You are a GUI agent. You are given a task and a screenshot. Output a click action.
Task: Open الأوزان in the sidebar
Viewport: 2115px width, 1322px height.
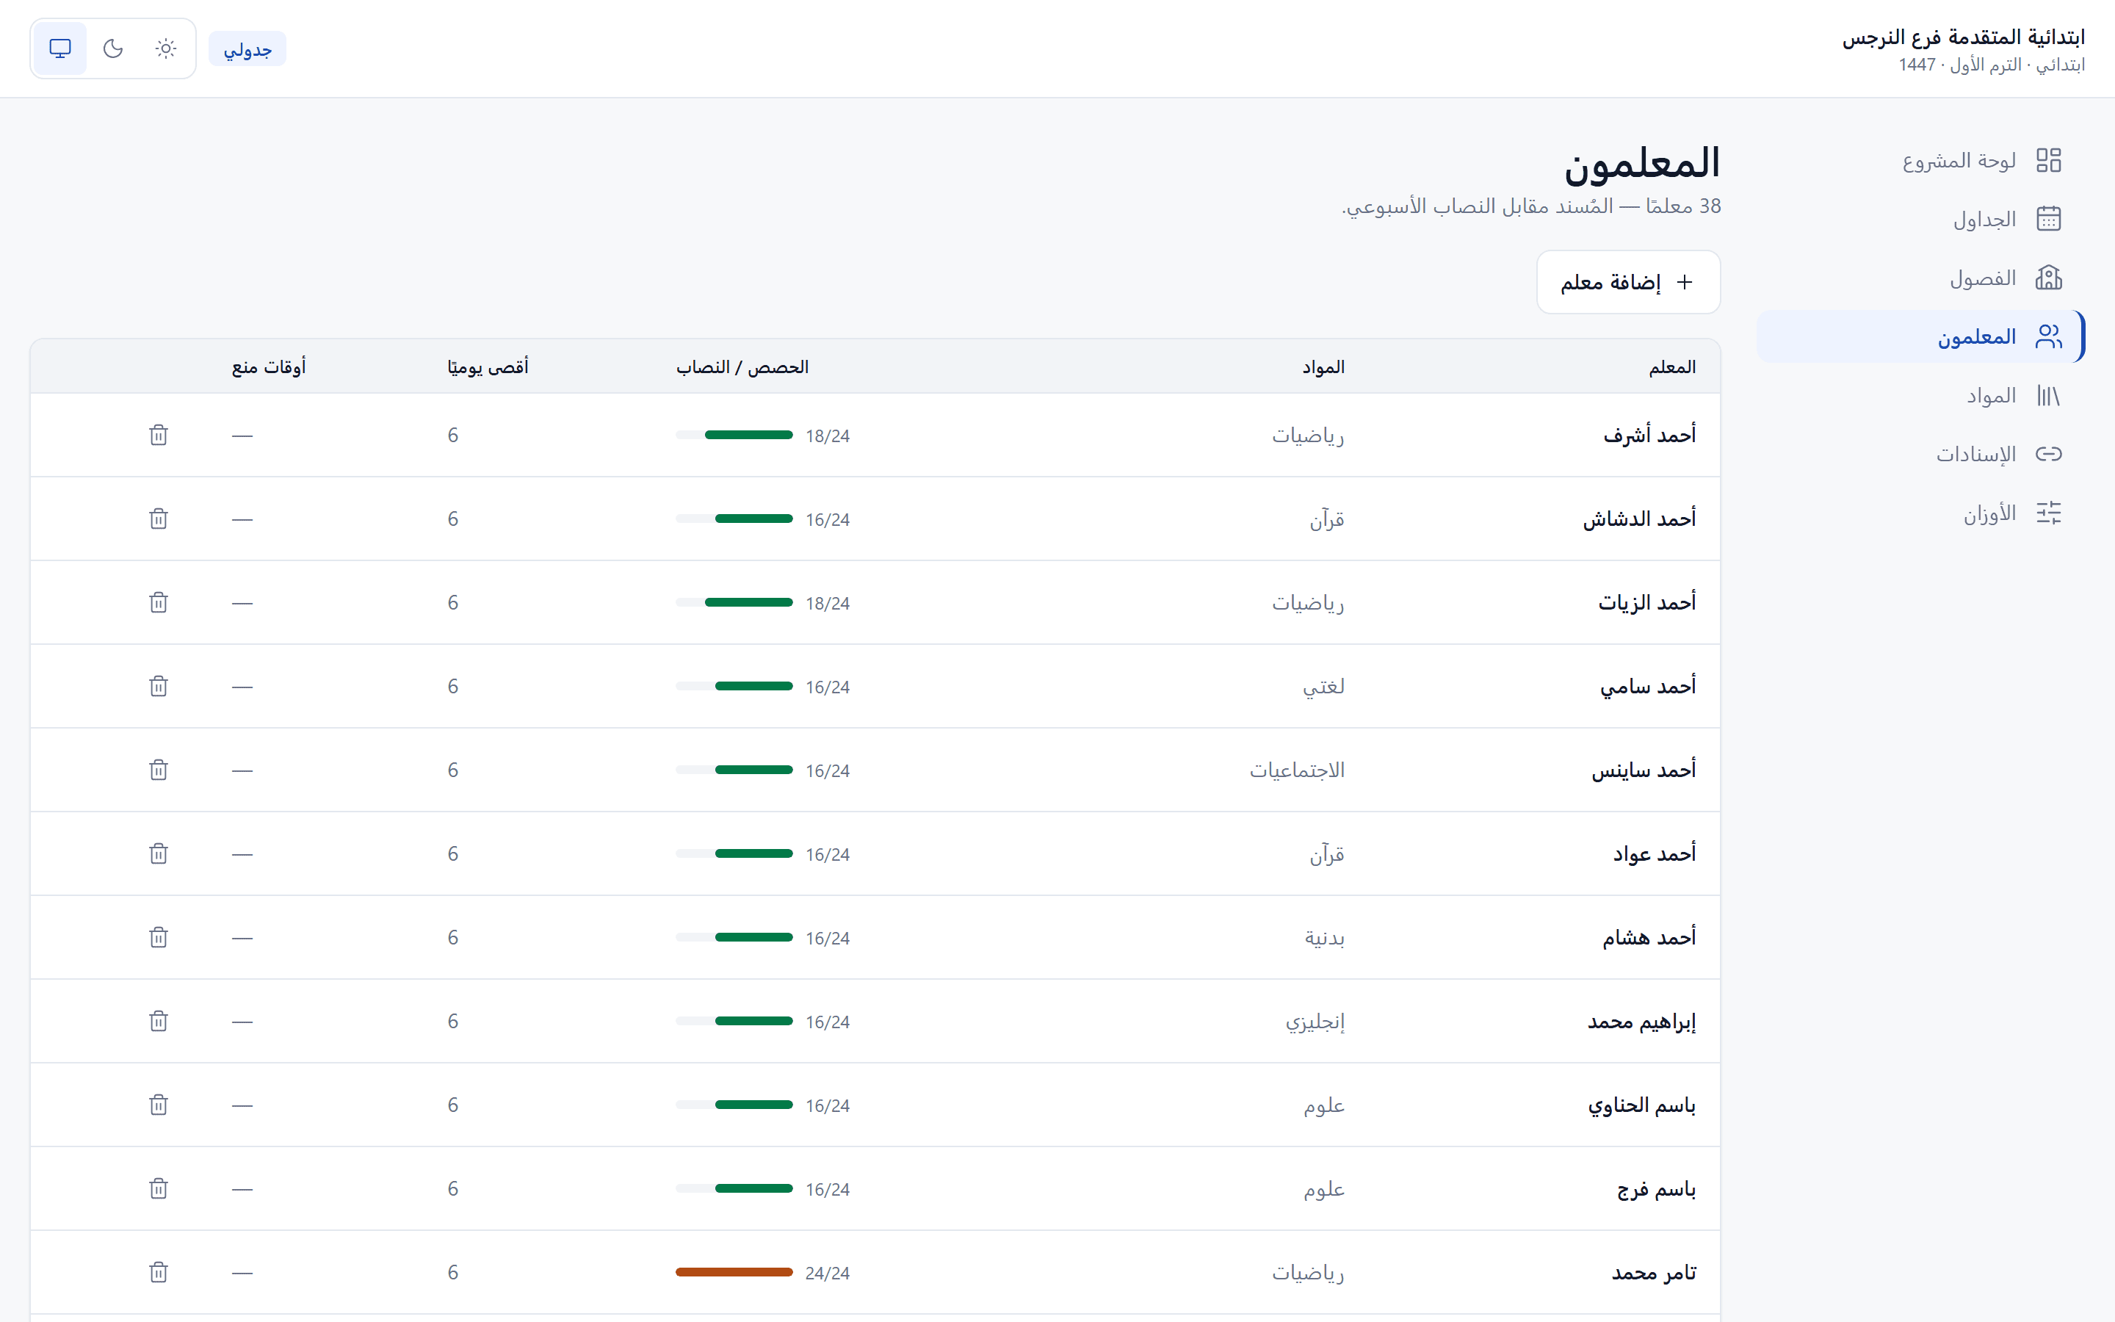(x=1920, y=513)
